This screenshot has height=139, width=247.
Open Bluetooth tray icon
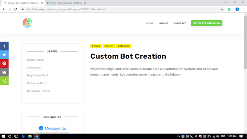click(196, 136)
